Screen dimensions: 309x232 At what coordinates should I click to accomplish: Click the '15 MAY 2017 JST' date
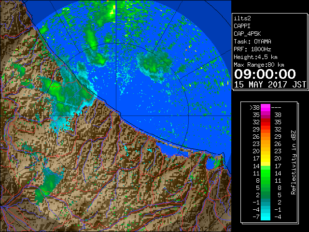click(x=270, y=85)
